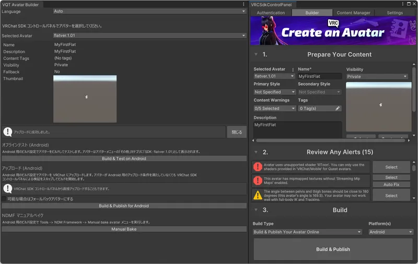Switch to the Settings tab
Screen dimensions: 418x264
click(395, 13)
